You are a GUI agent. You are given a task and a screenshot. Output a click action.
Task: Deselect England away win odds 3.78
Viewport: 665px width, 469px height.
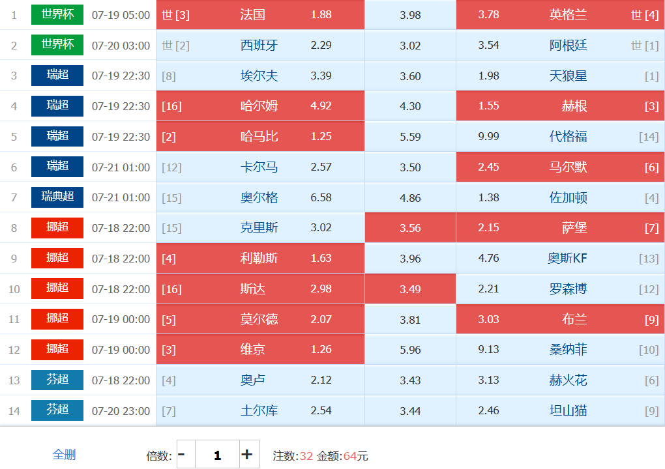(560, 15)
